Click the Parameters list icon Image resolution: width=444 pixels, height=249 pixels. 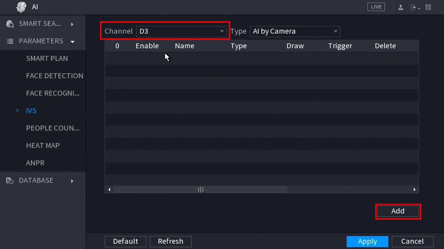(x=10, y=41)
